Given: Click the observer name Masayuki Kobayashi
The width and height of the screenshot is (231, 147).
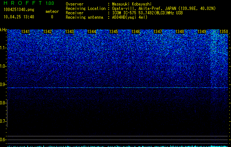Looking at the screenshot, I should coord(132,4).
